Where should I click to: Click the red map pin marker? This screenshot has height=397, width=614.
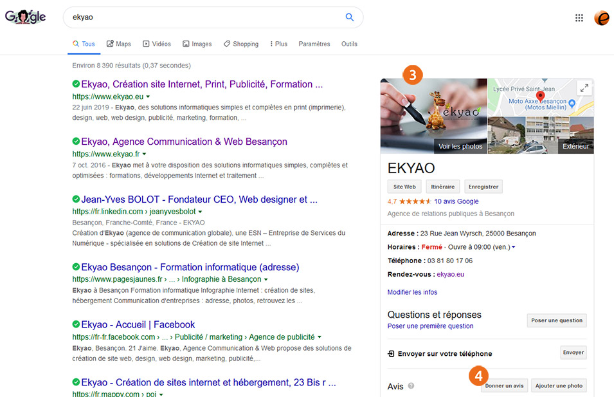click(540, 96)
